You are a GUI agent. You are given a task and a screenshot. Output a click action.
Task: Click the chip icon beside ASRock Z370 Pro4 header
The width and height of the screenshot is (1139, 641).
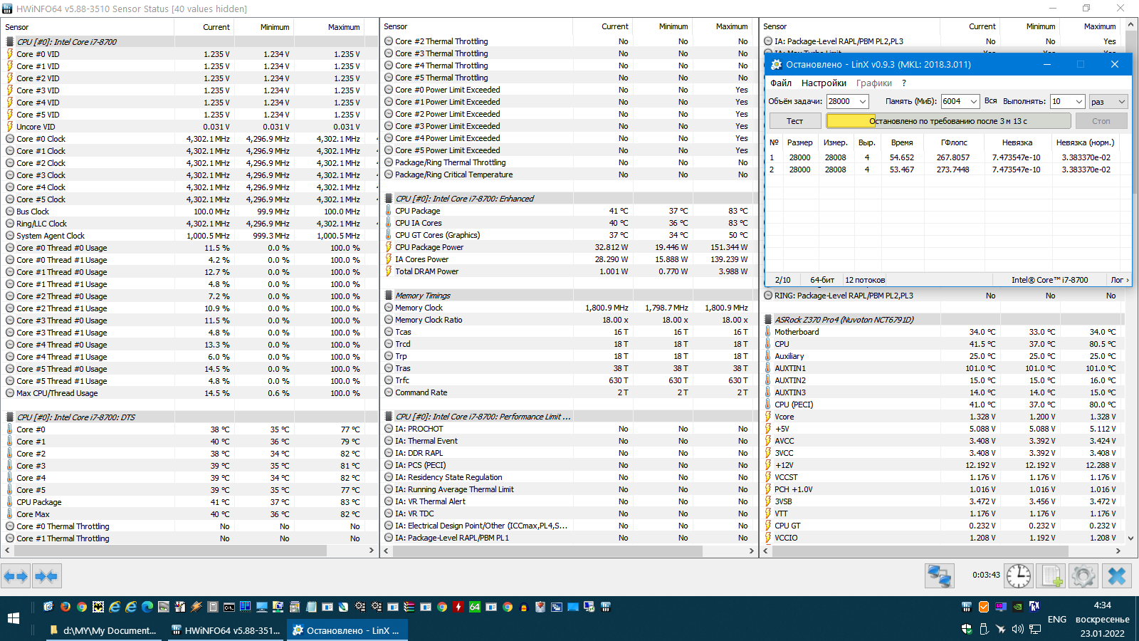tap(768, 320)
